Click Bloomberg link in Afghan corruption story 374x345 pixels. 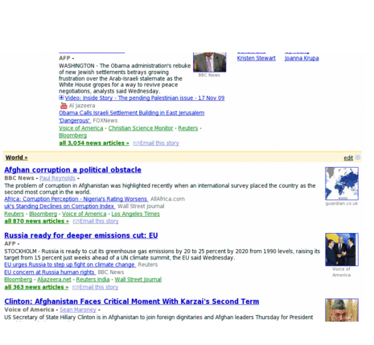pos(43,214)
